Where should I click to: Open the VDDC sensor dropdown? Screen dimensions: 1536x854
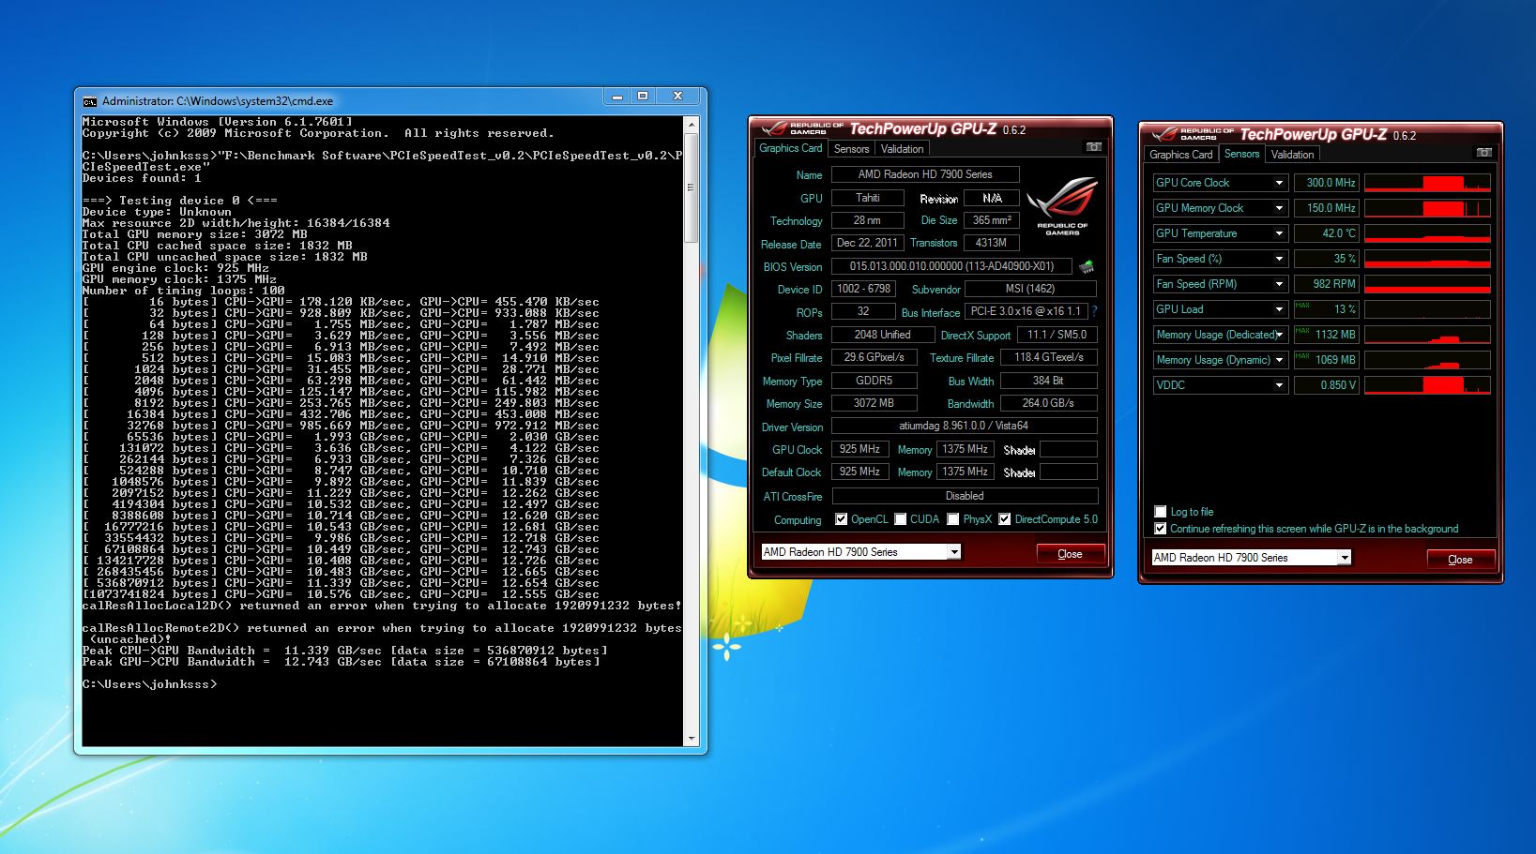point(1279,385)
